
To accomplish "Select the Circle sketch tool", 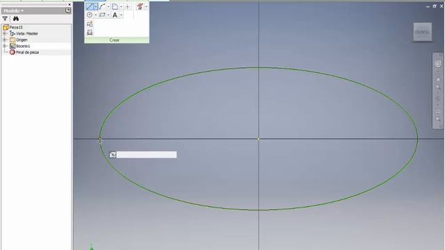I will (x=90, y=15).
